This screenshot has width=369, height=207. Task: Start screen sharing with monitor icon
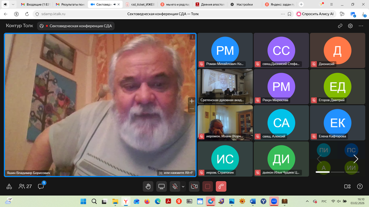coord(161,186)
